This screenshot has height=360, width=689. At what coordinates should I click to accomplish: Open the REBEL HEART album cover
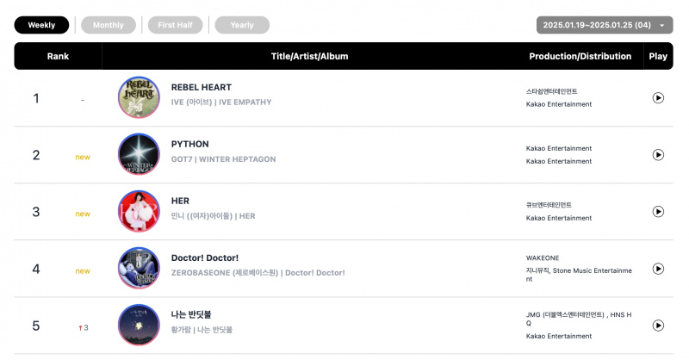139,97
